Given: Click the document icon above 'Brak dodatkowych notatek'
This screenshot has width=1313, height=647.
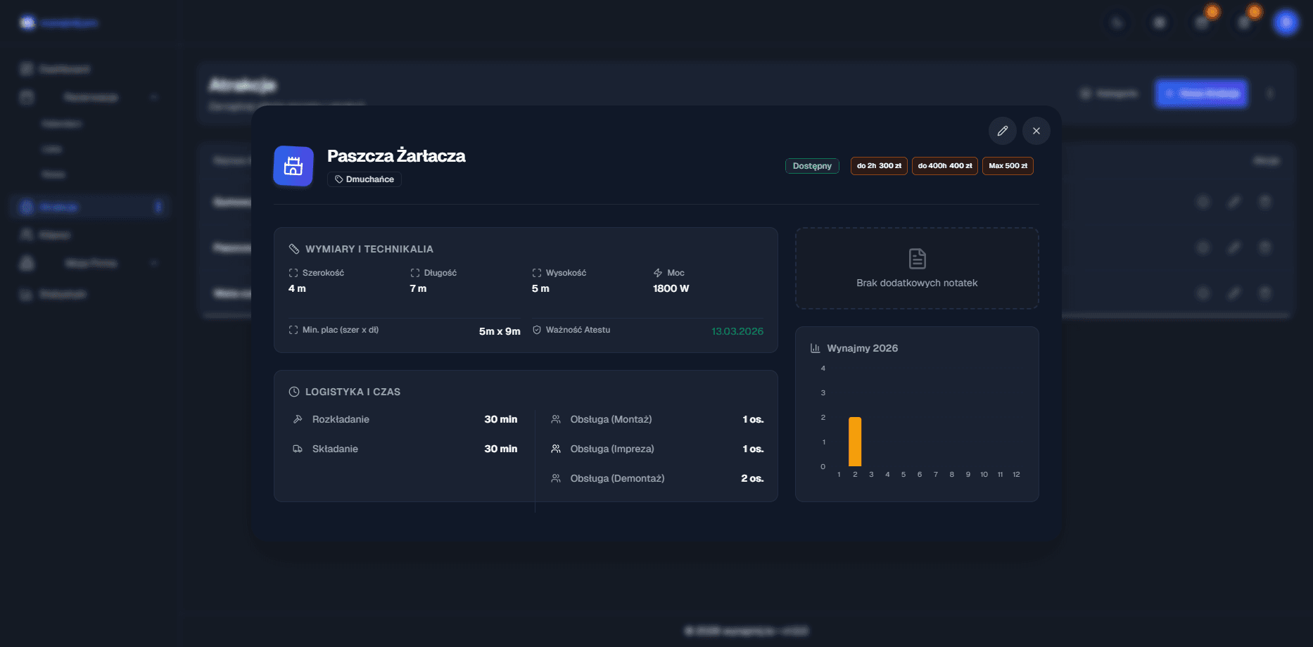Looking at the screenshot, I should pos(917,259).
